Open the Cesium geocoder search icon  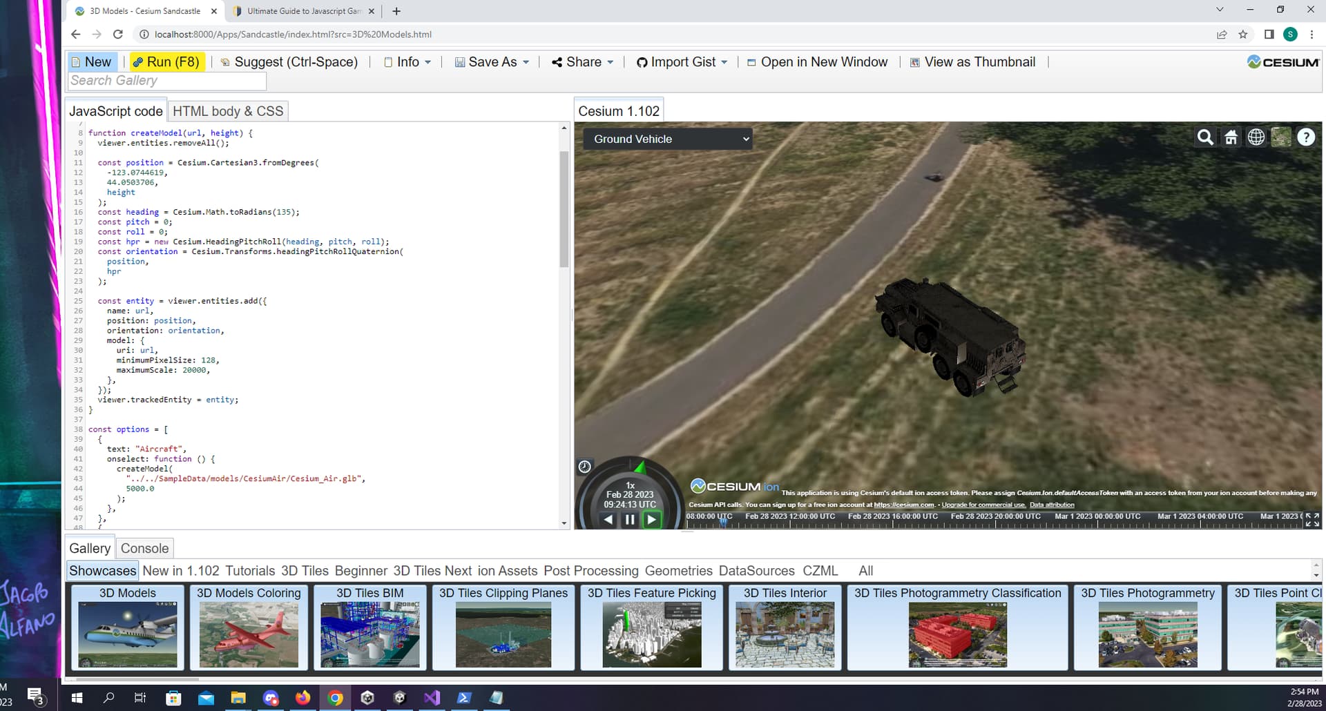point(1205,137)
